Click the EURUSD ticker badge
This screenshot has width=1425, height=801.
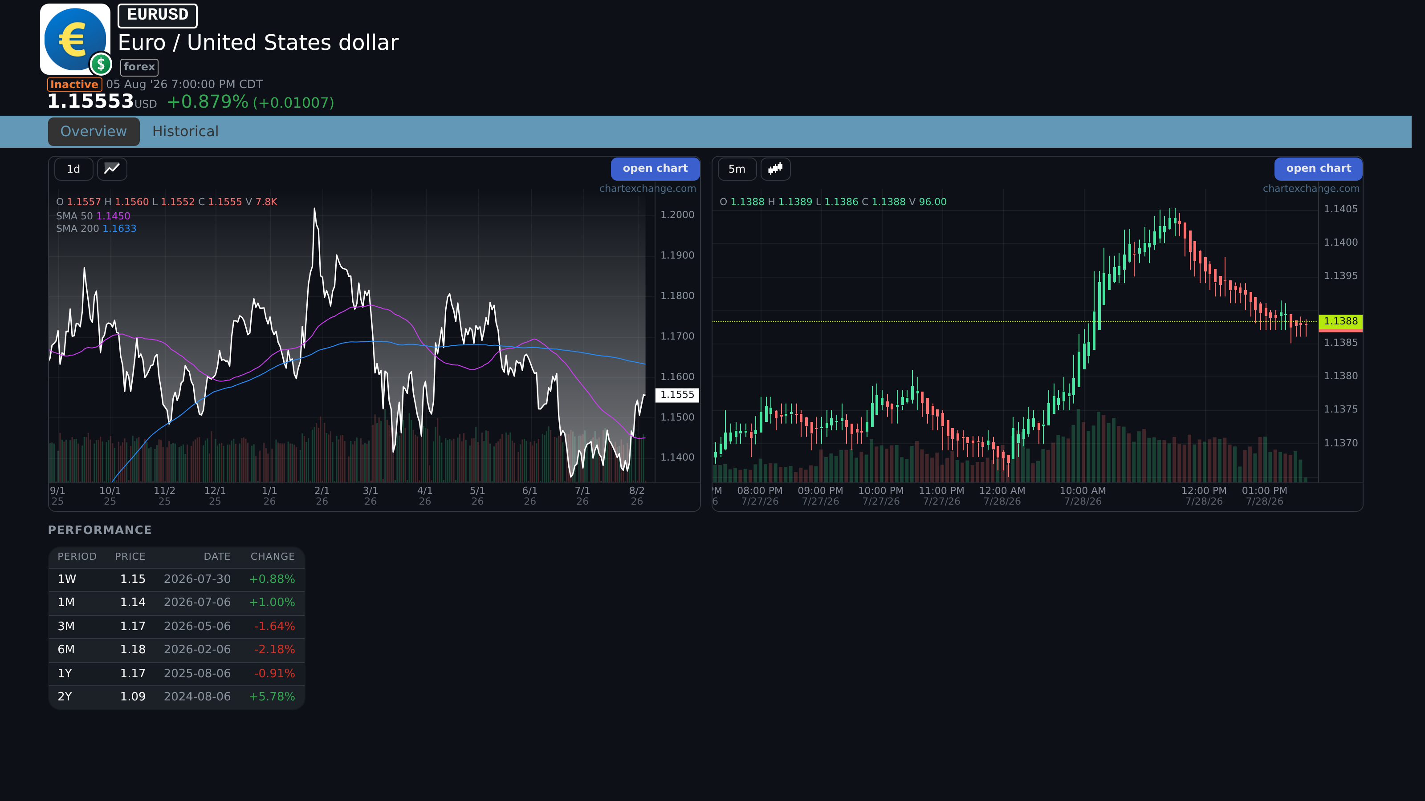pyautogui.click(x=158, y=15)
